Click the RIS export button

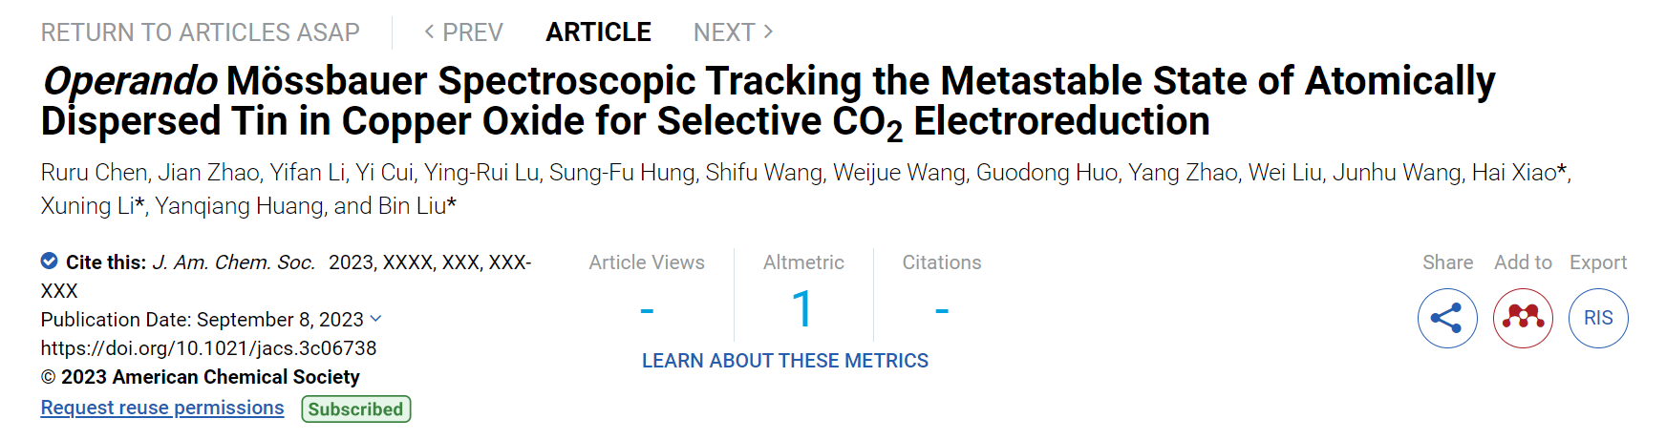1598,318
